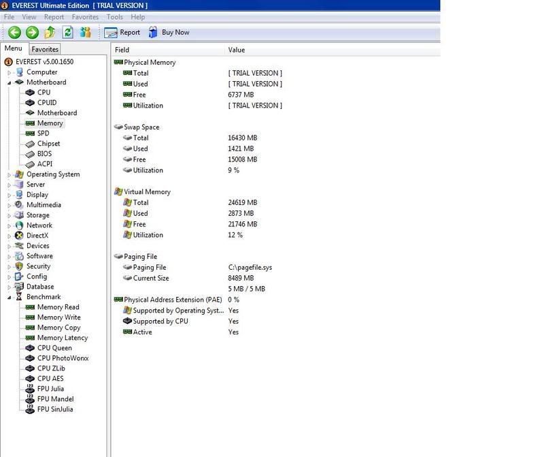Screen dimensions: 544x457
Task: Expand the Storage tree node
Action: coord(10,216)
